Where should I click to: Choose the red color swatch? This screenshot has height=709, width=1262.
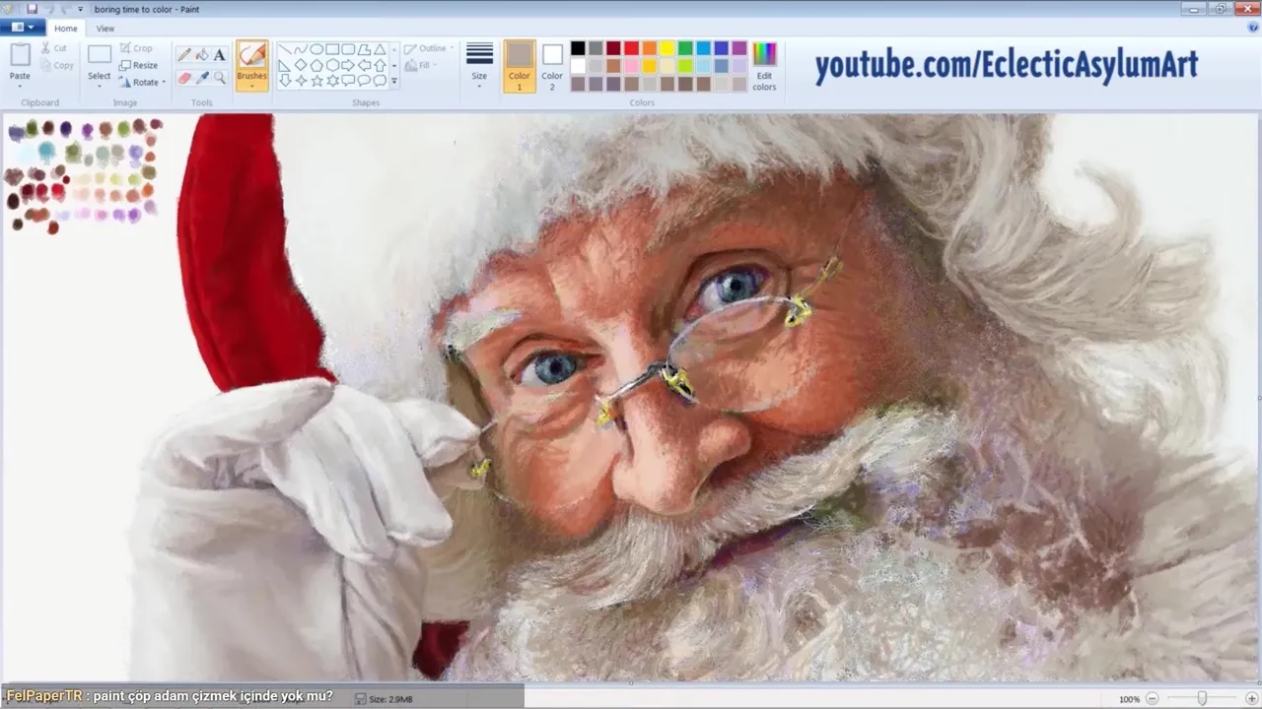tap(631, 48)
